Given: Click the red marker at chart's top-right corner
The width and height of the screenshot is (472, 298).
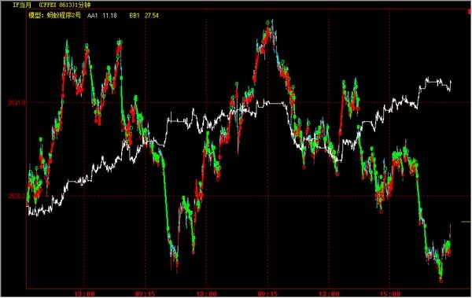Looking at the screenshot, I should 470,12.
